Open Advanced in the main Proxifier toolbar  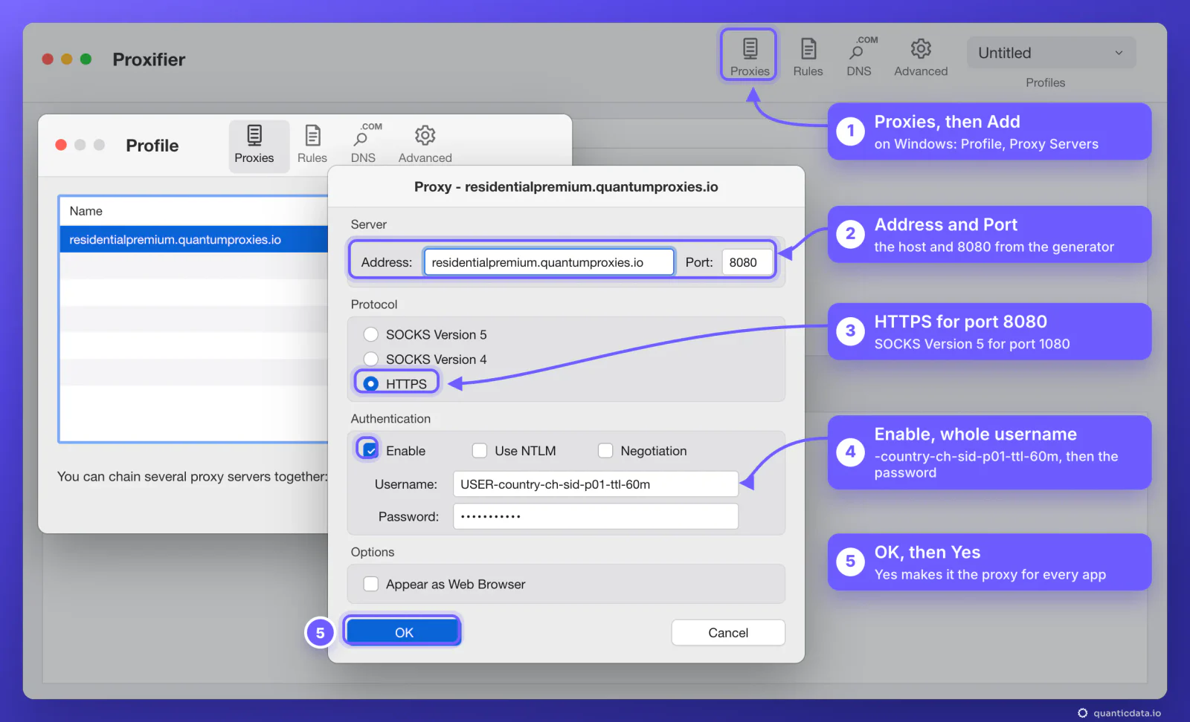pyautogui.click(x=921, y=57)
